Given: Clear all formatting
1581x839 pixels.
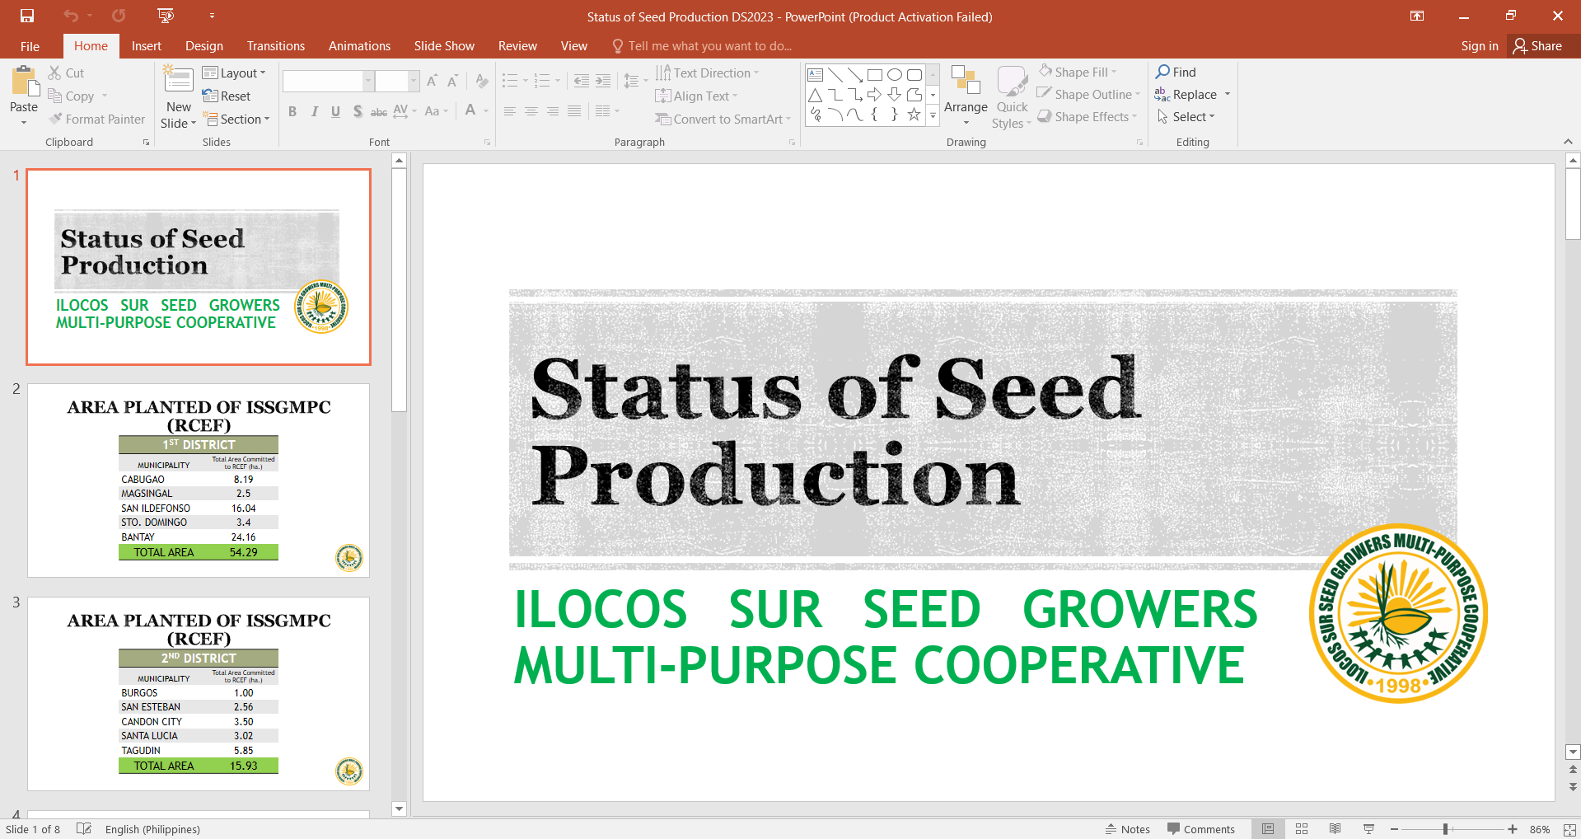Looking at the screenshot, I should coord(482,81).
